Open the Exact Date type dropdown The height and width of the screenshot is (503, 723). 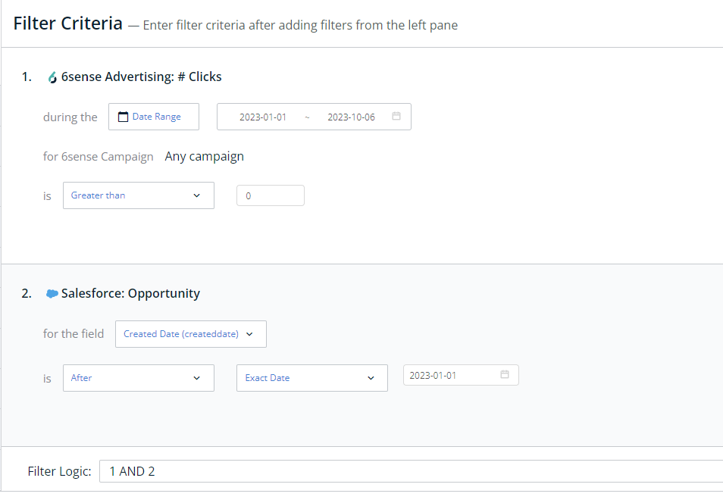312,378
